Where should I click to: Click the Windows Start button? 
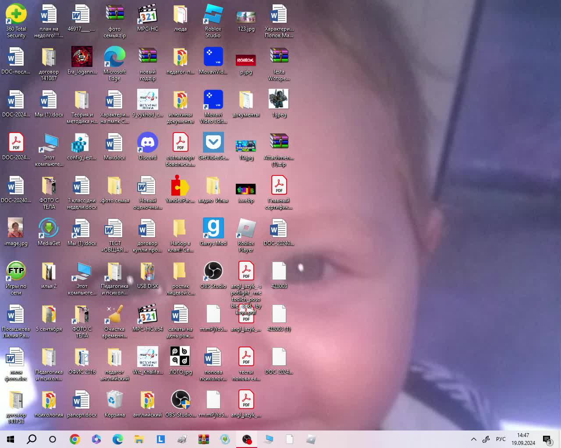(11, 439)
